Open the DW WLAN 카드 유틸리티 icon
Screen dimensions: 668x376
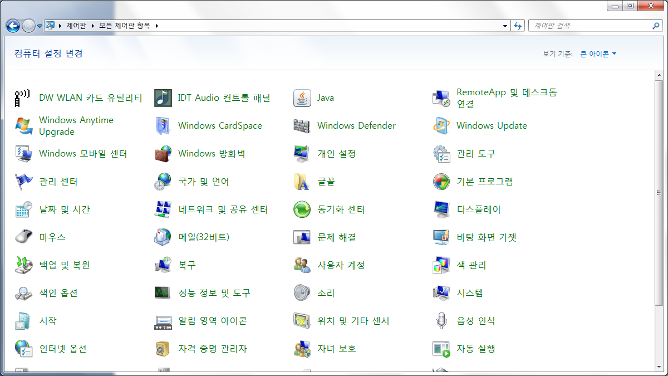pyautogui.click(x=23, y=98)
